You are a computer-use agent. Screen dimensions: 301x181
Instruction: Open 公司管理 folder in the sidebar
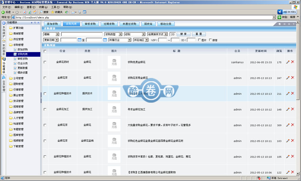point(18,78)
